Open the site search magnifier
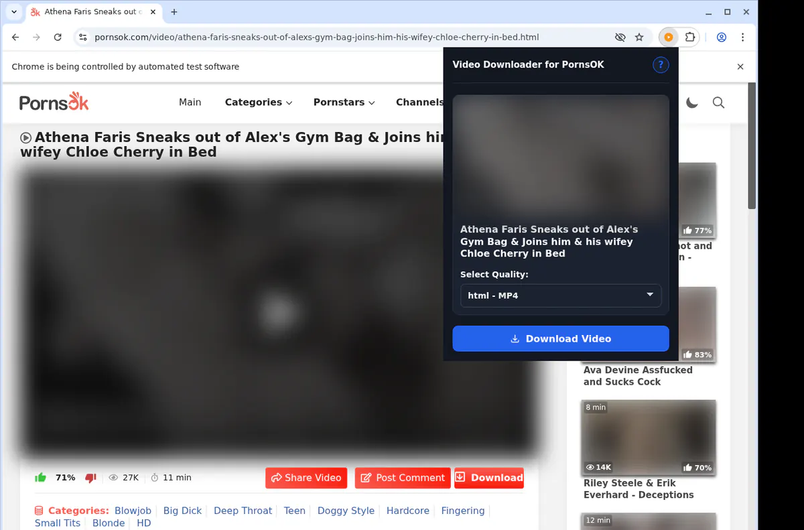This screenshot has height=530, width=804. click(x=718, y=103)
